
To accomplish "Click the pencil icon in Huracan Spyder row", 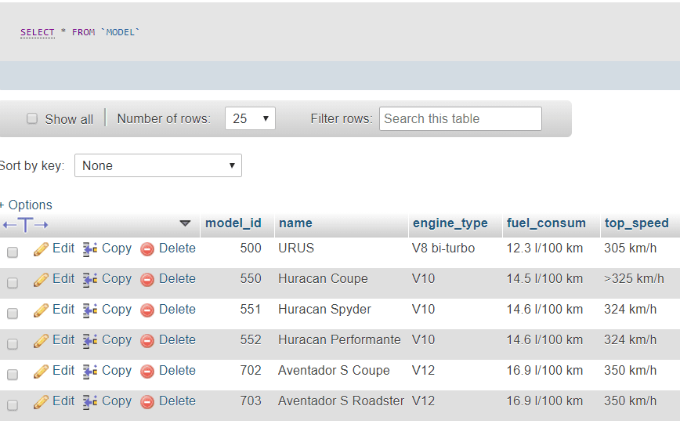I will (41, 310).
